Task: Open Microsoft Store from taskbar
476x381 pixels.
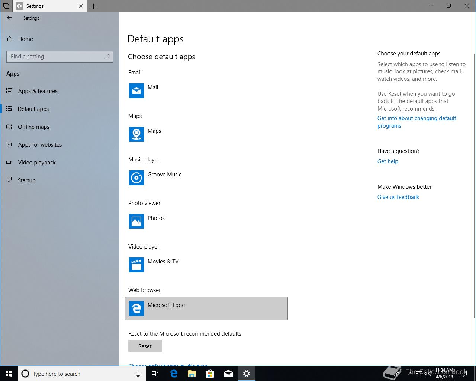Action: click(x=210, y=374)
